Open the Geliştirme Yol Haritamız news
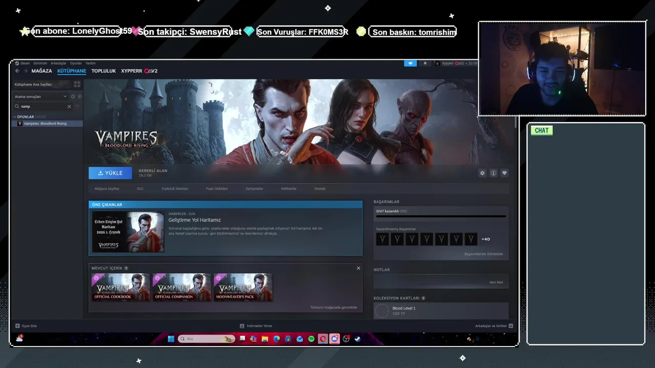Viewport: 655px width, 368px height. coord(194,220)
